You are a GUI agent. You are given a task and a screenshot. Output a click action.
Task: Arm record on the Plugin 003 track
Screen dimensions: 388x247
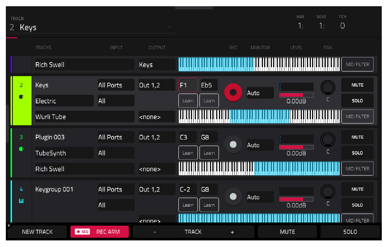point(233,144)
